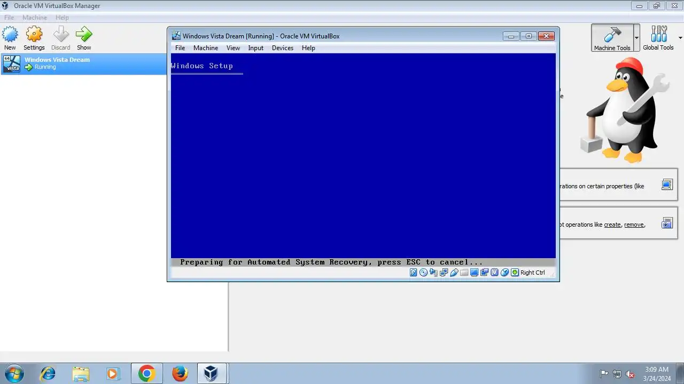
Task: Click the Right Ctrl host key label
Action: pos(533,273)
